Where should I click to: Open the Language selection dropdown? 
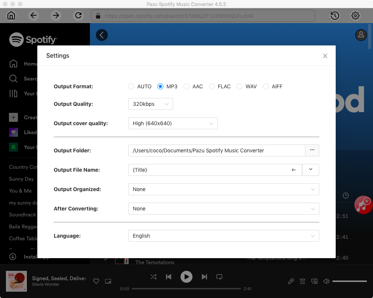pyautogui.click(x=223, y=236)
